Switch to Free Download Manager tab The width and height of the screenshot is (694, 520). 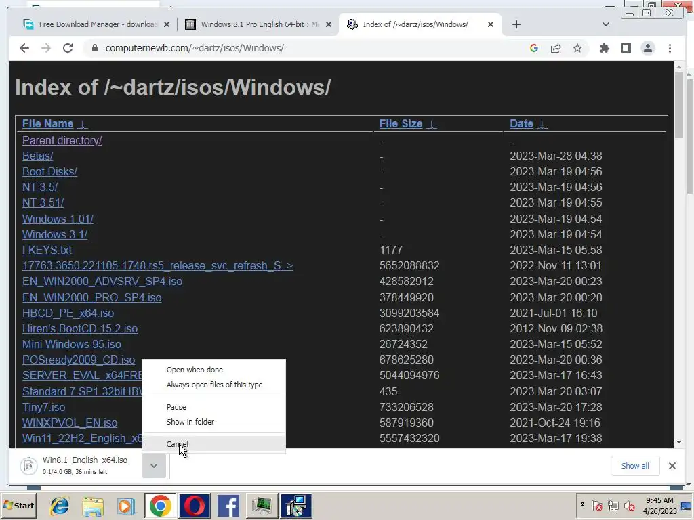[98, 24]
